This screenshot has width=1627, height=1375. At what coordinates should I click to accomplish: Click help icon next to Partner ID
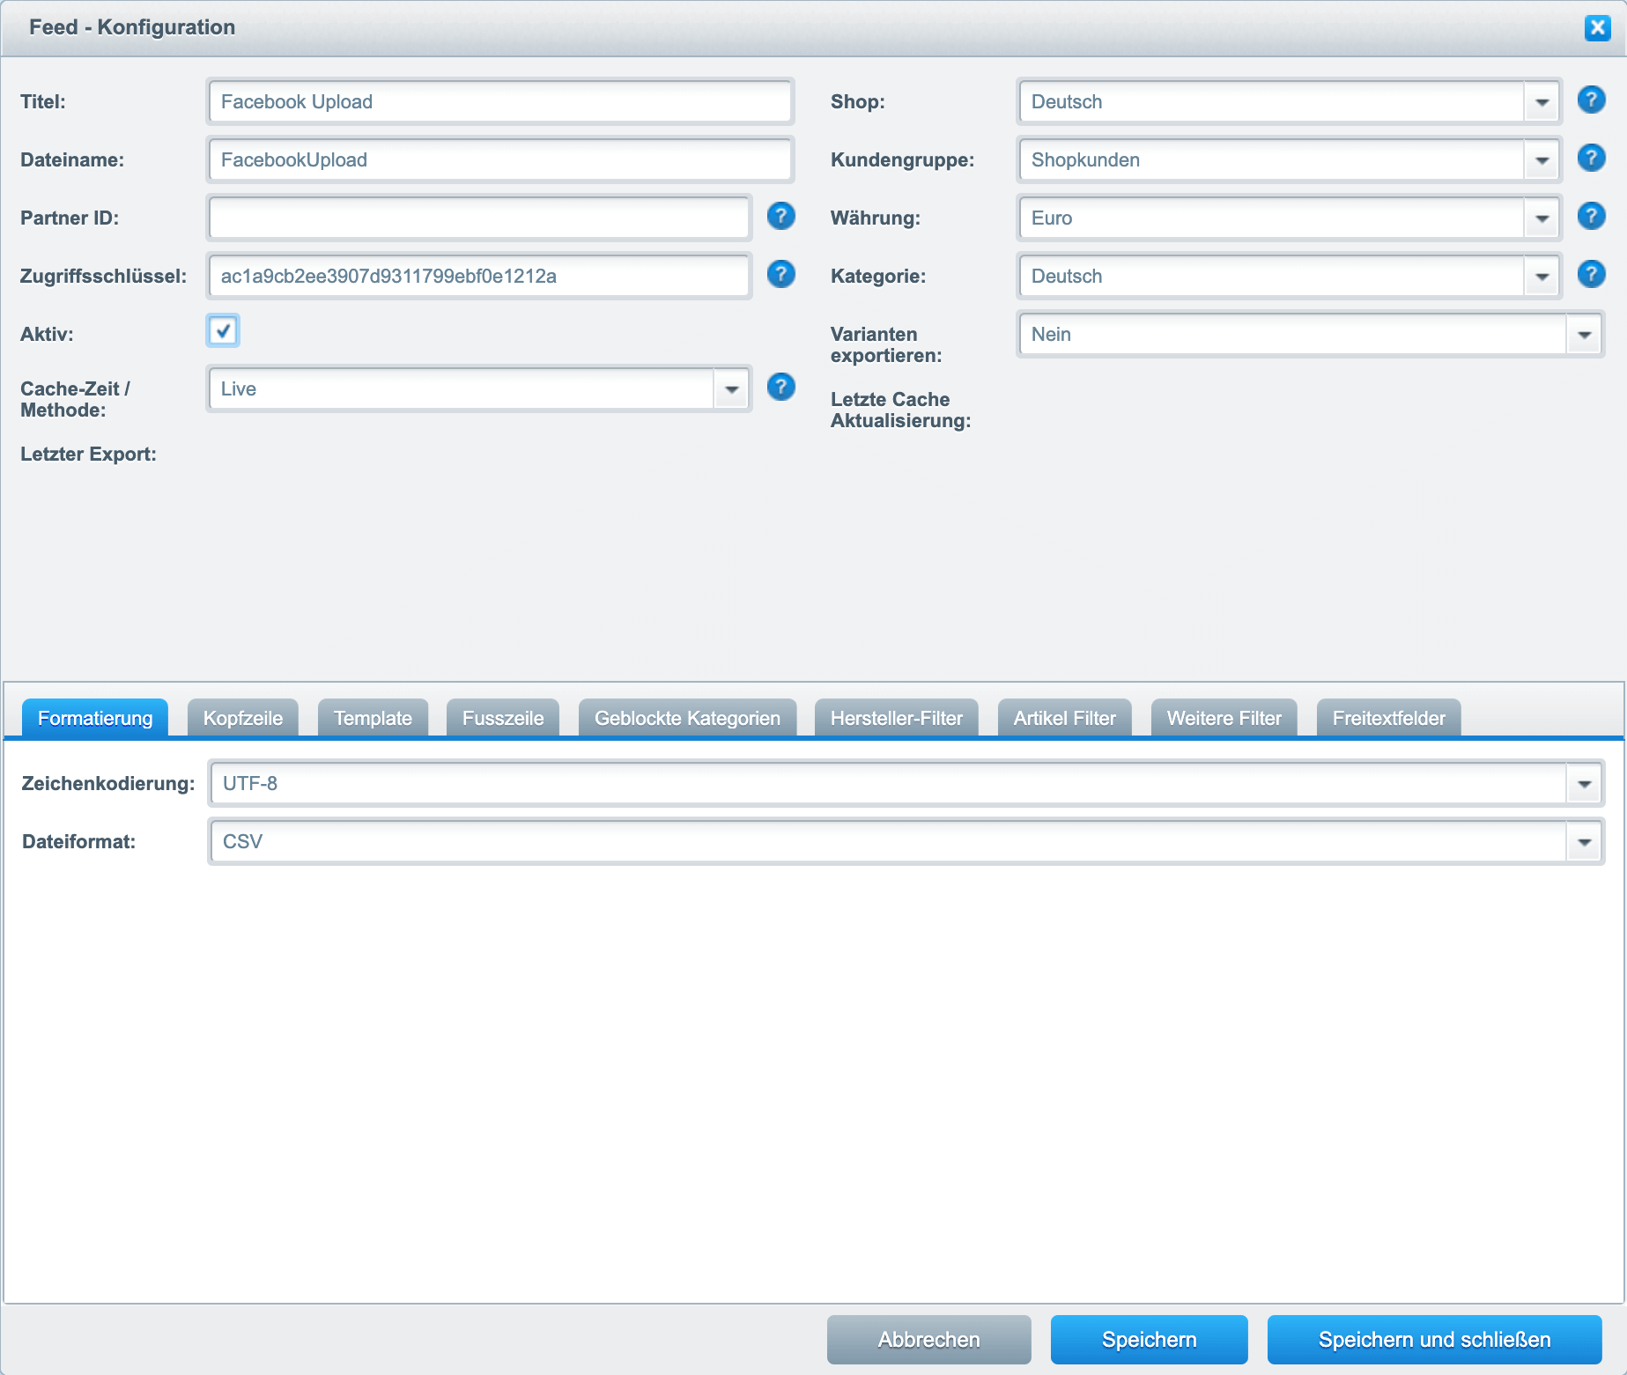[x=780, y=216]
